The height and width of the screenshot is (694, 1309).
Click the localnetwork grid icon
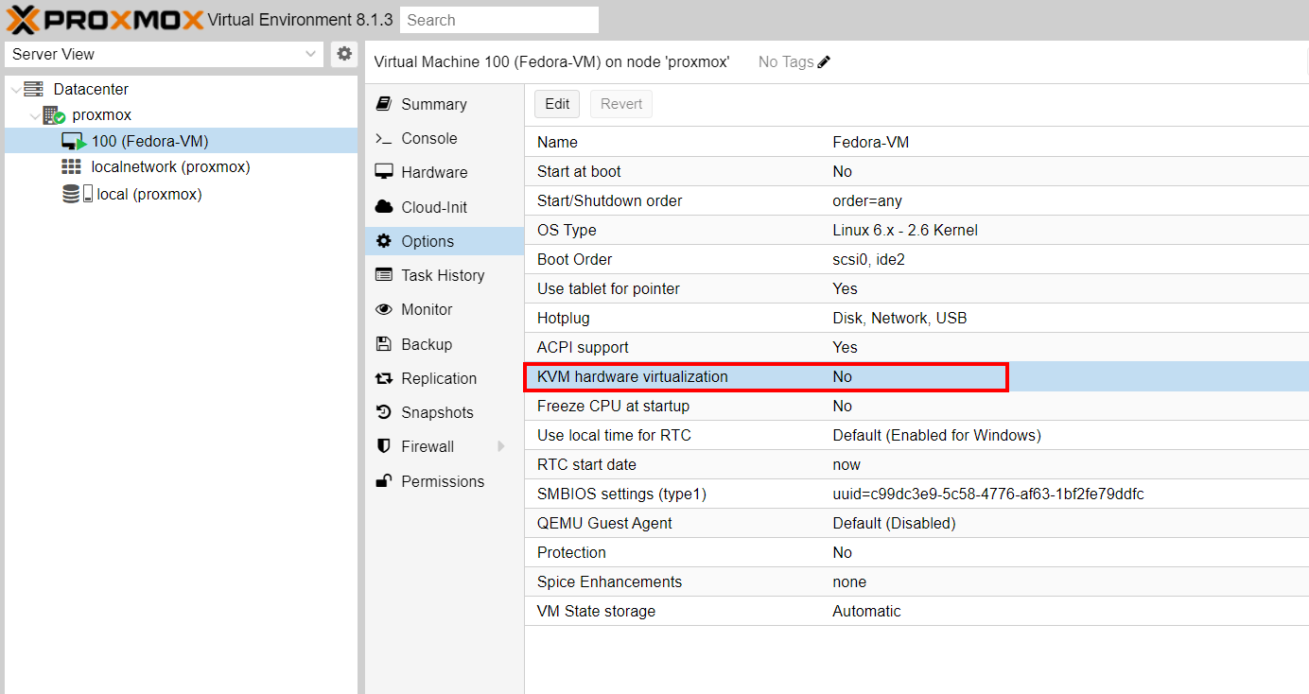point(71,167)
